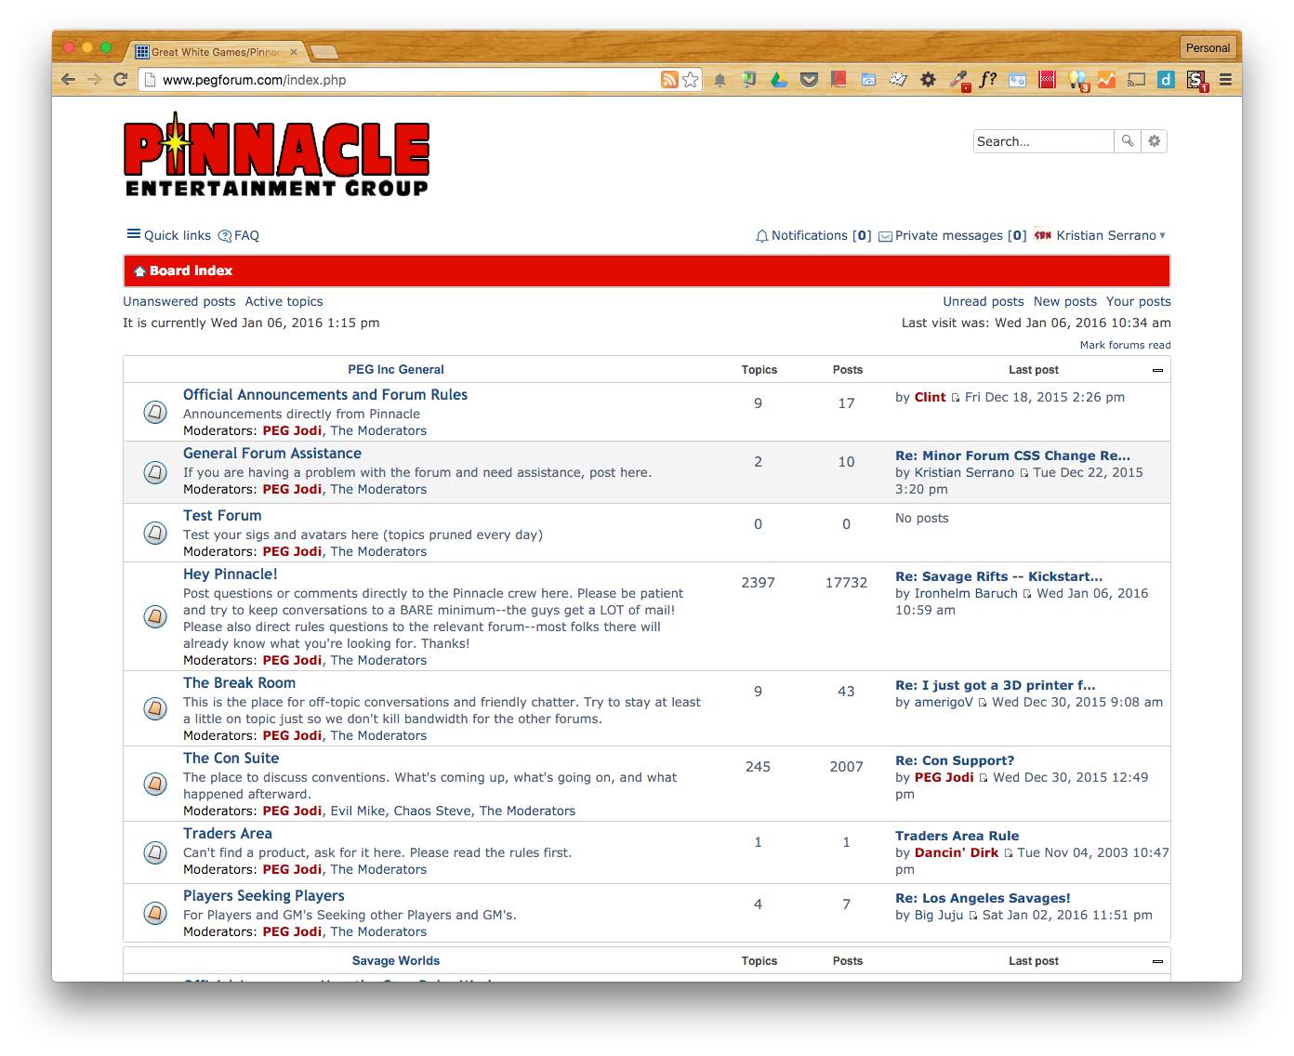Viewport: 1294px width, 1056px height.
Task: Toggle the bookmark star for this page
Action: tap(690, 80)
